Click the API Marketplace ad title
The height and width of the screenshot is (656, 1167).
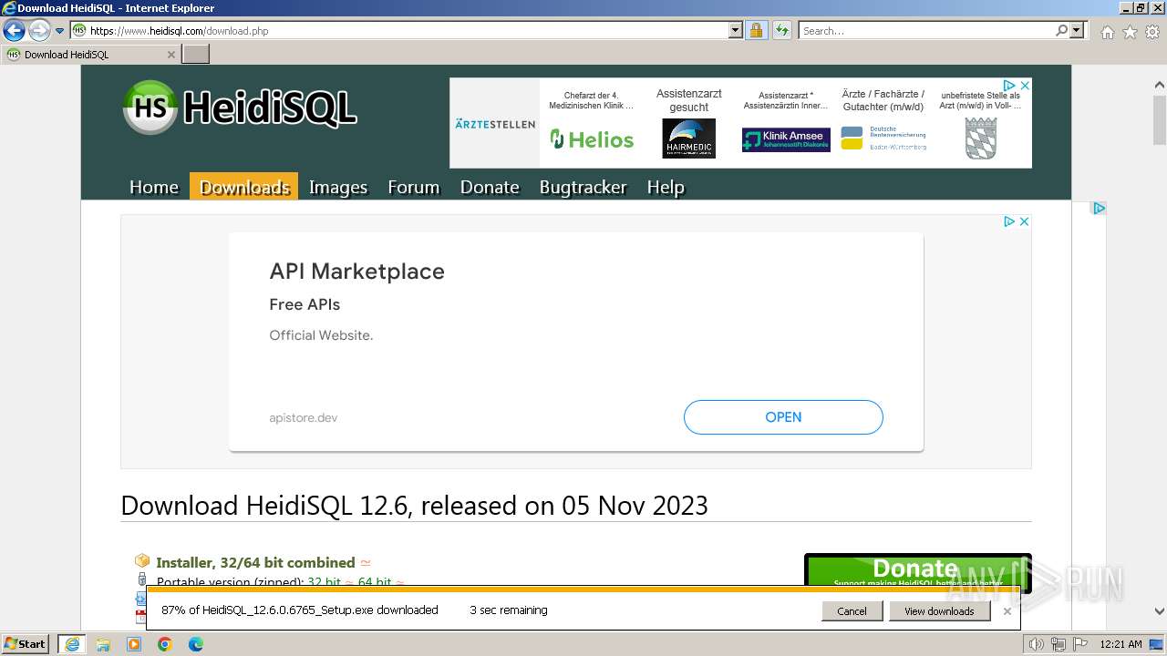tap(356, 272)
